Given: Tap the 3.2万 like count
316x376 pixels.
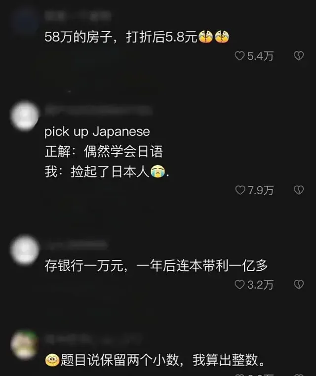Looking at the screenshot, I should pos(260,285).
